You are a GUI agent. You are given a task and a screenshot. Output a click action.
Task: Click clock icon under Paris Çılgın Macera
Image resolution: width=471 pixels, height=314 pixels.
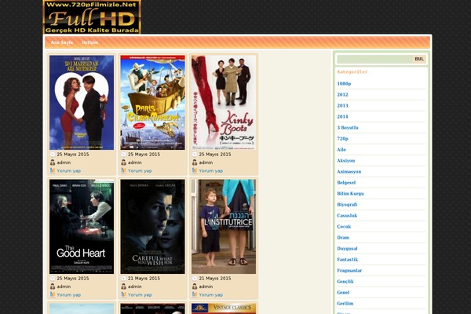(x=123, y=154)
